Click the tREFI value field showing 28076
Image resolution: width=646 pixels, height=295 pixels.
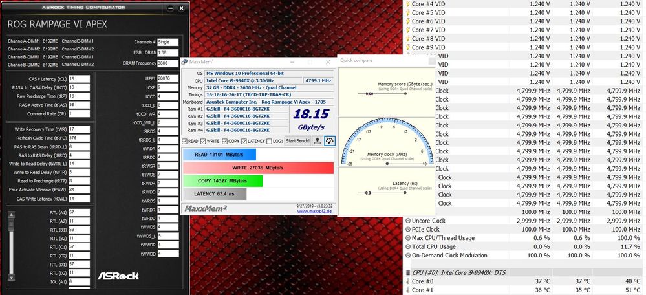(x=167, y=79)
